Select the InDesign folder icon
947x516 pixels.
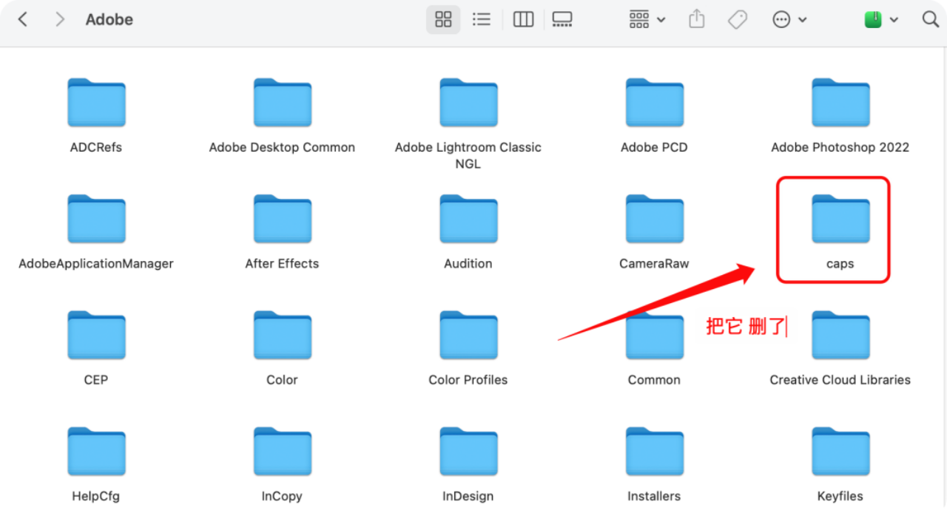(468, 451)
